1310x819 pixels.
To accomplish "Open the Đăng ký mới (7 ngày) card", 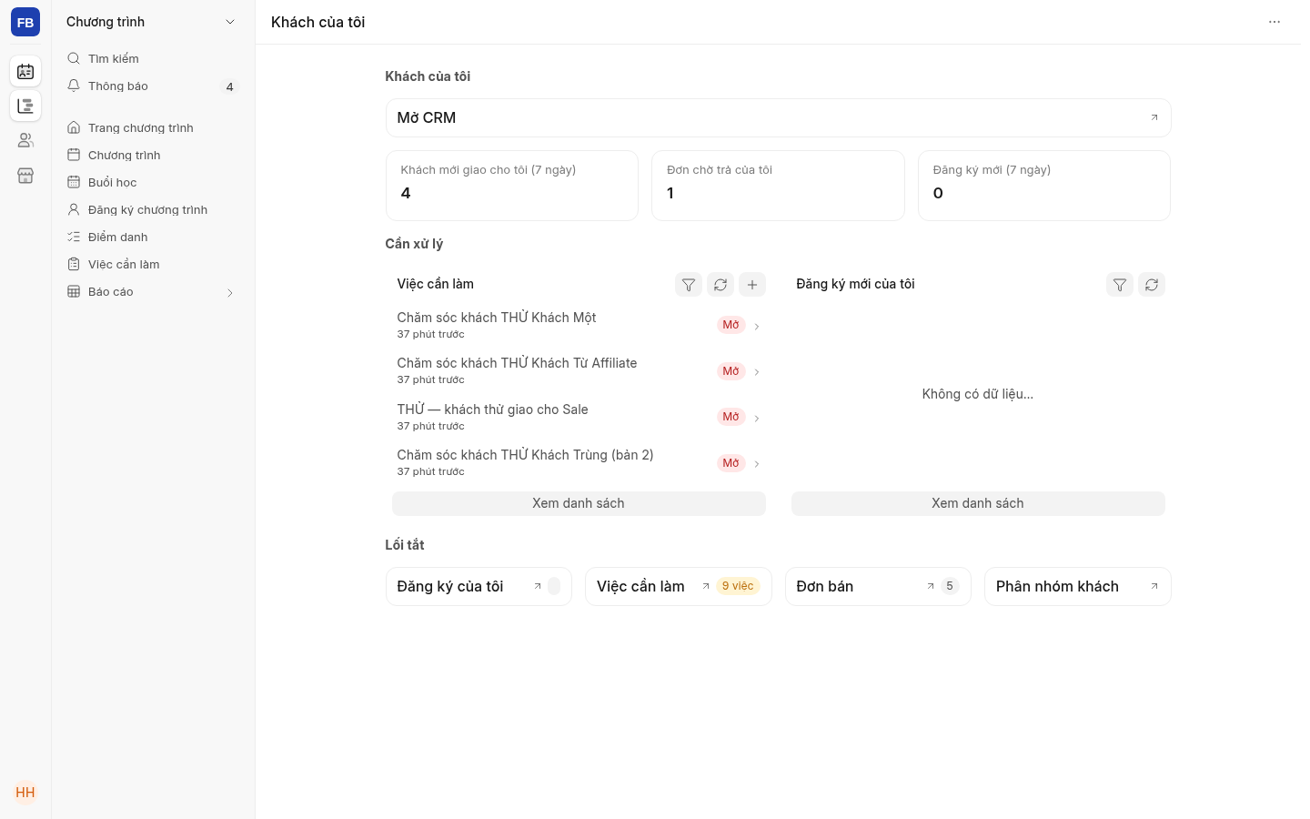I will [x=1044, y=186].
